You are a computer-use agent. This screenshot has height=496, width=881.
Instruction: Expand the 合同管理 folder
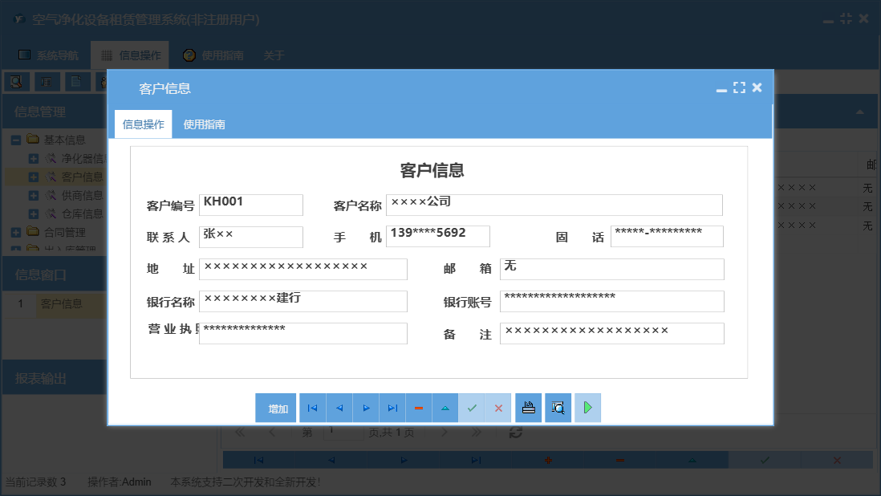tap(15, 232)
